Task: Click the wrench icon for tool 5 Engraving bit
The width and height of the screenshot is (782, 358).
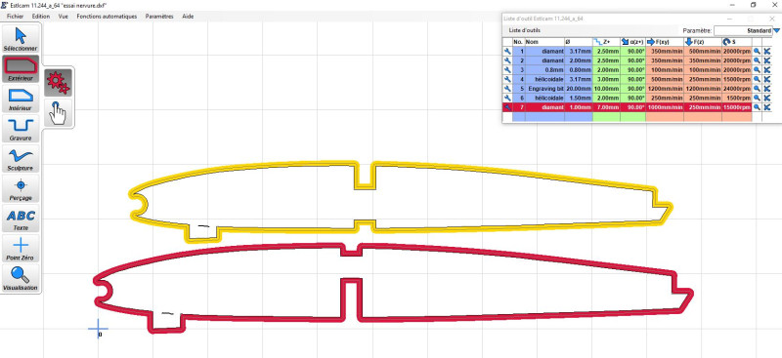Action: tap(507, 89)
